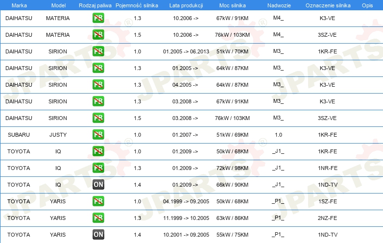Viewport: 383px width, 243px height.
Task: Click engine power 51kW / 69KM
Action: click(x=232, y=135)
